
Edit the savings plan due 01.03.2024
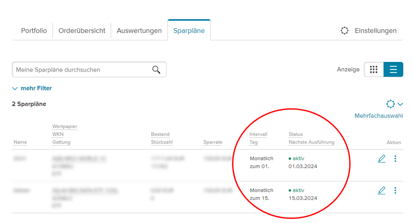382,159
